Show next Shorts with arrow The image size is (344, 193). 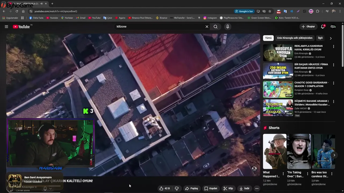pyautogui.click(x=334, y=155)
